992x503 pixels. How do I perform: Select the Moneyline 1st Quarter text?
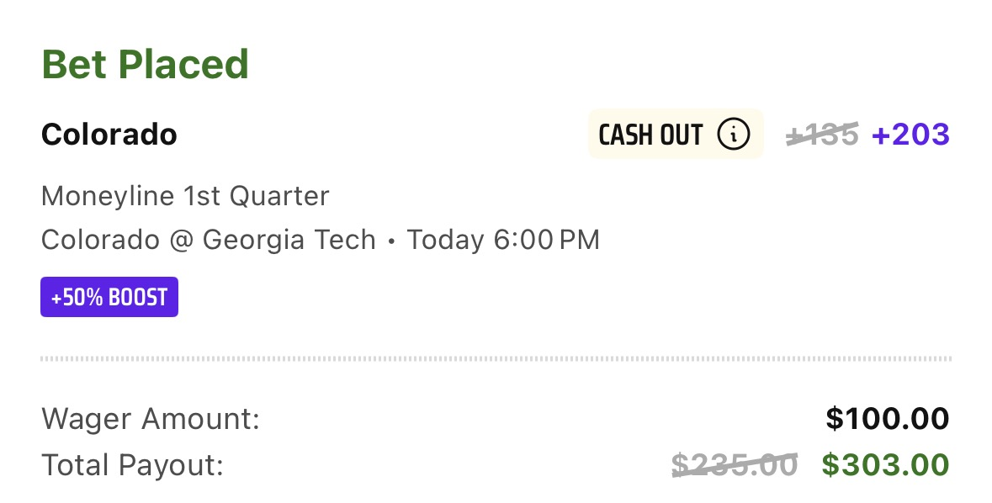185,196
